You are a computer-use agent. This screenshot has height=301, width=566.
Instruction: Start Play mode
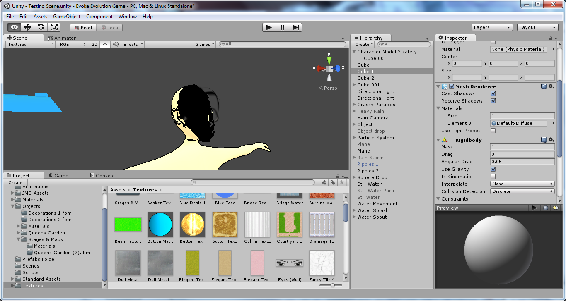coord(269,27)
